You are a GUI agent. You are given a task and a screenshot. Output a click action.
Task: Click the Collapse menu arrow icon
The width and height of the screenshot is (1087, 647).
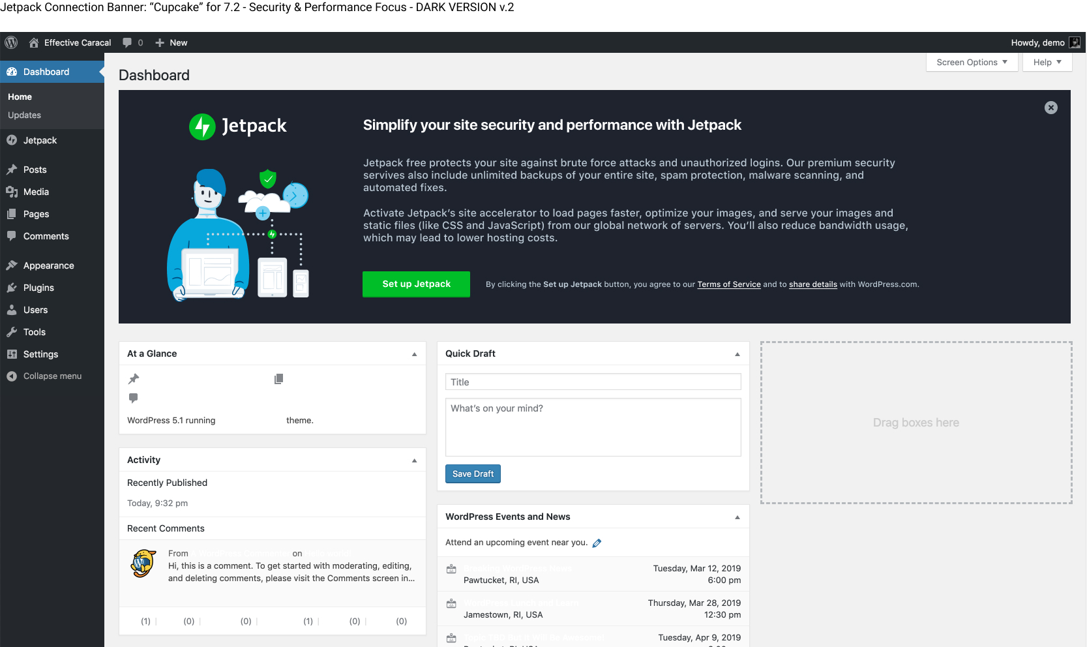[12, 376]
